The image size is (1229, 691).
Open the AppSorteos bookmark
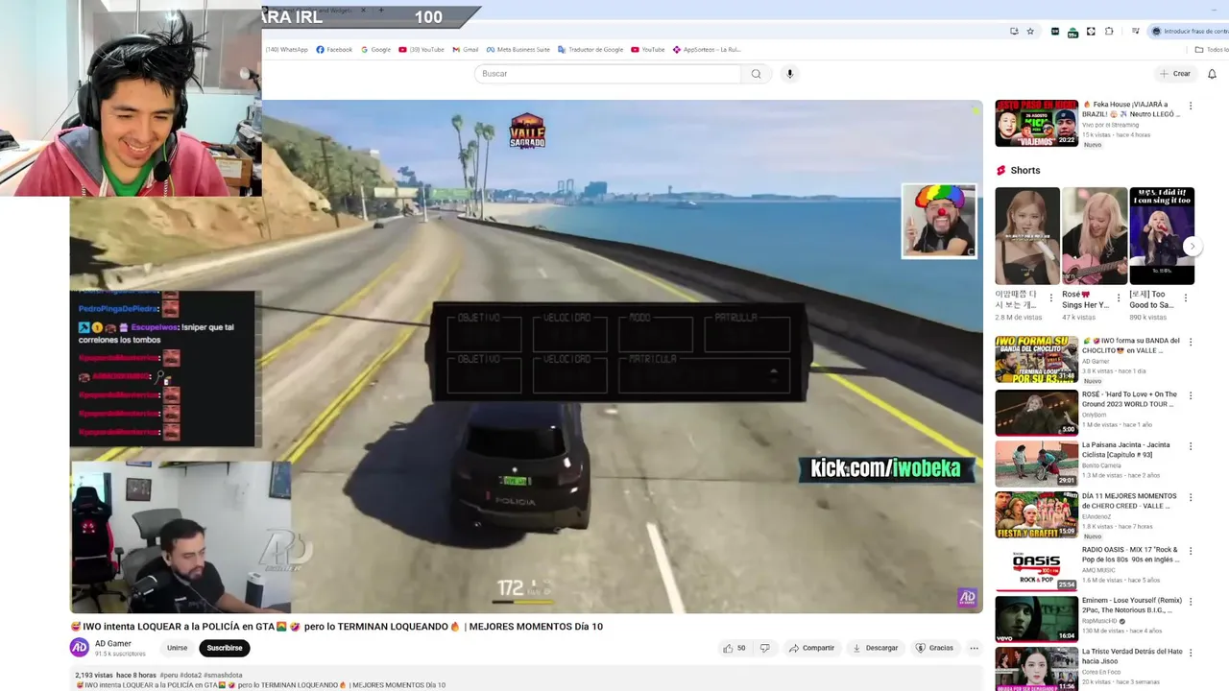pos(707,50)
